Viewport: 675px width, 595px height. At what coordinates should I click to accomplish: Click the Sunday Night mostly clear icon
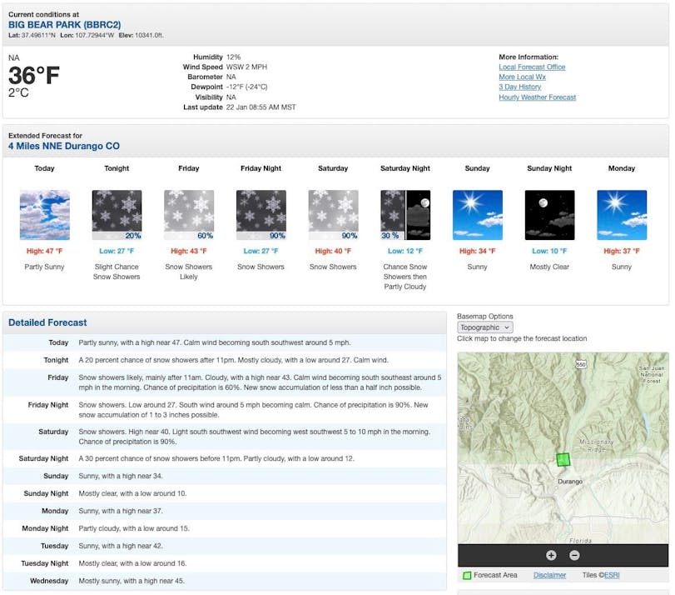tap(549, 215)
